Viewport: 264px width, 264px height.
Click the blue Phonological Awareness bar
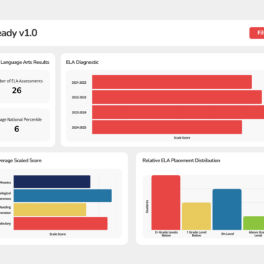(x=63, y=195)
